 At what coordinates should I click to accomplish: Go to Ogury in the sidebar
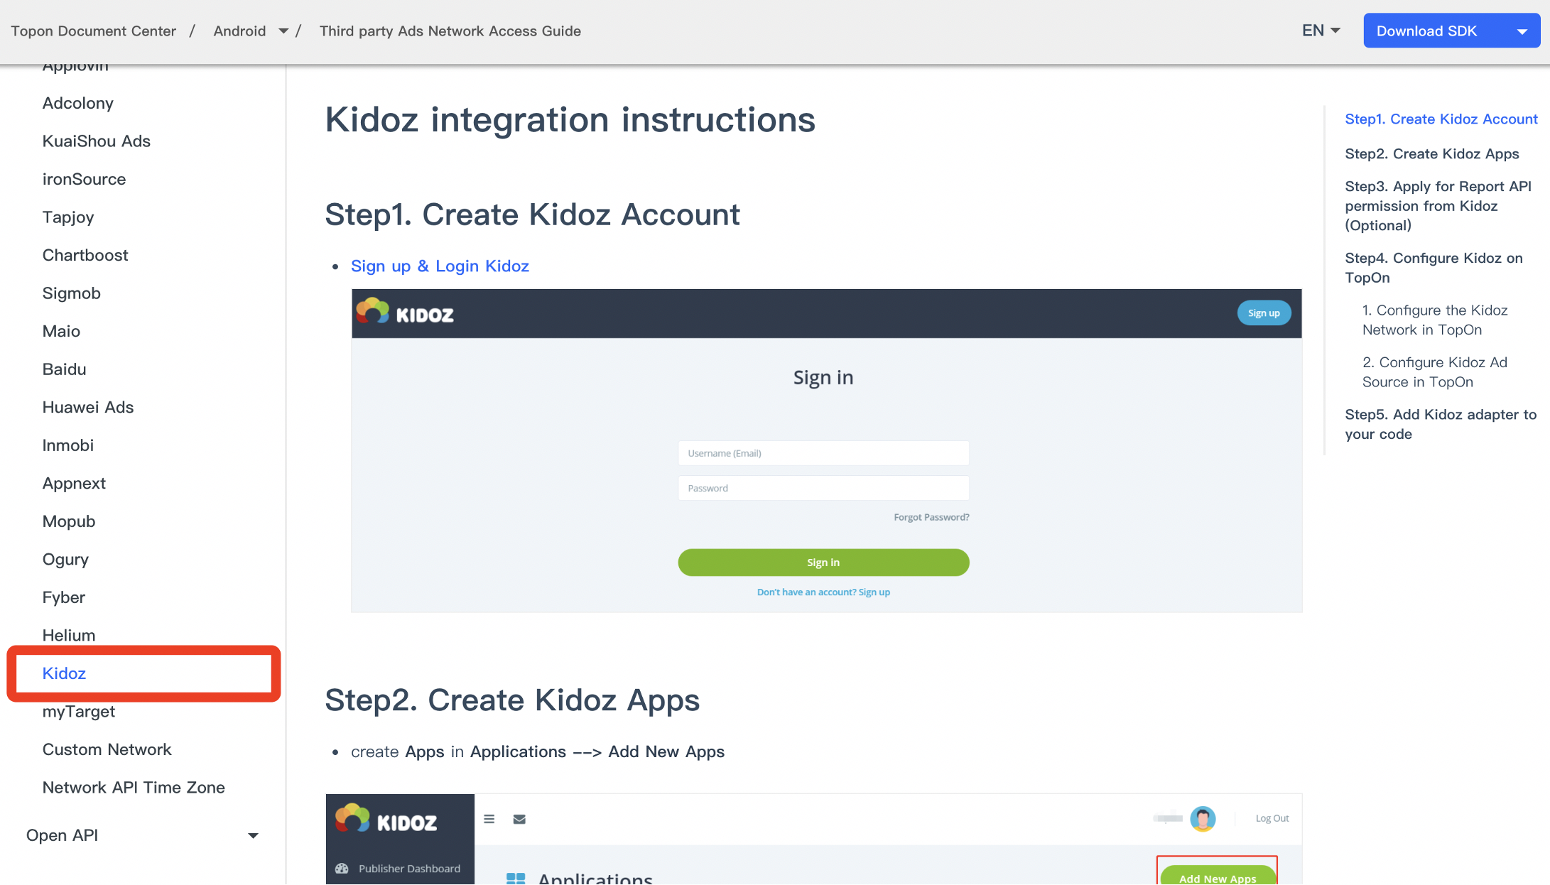point(65,560)
